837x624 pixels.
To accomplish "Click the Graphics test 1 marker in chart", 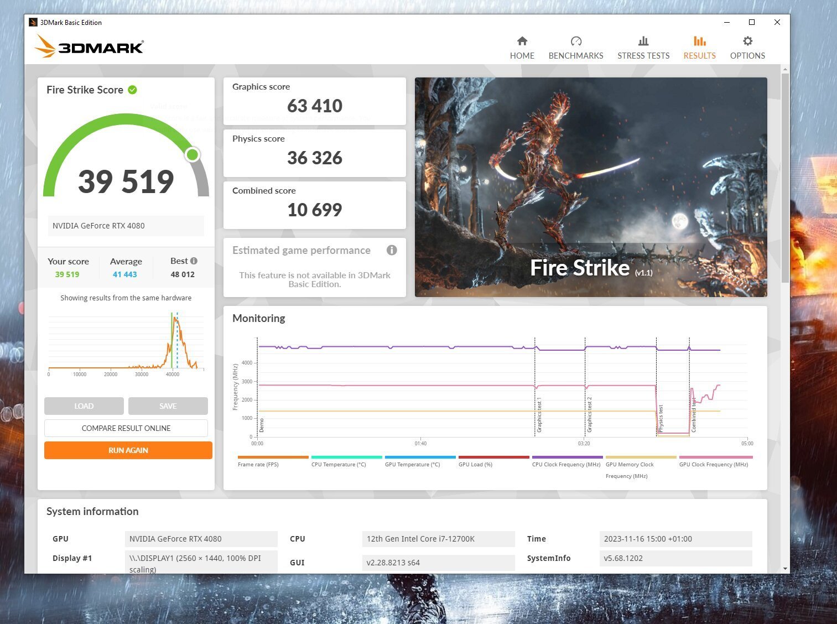I will [539, 415].
